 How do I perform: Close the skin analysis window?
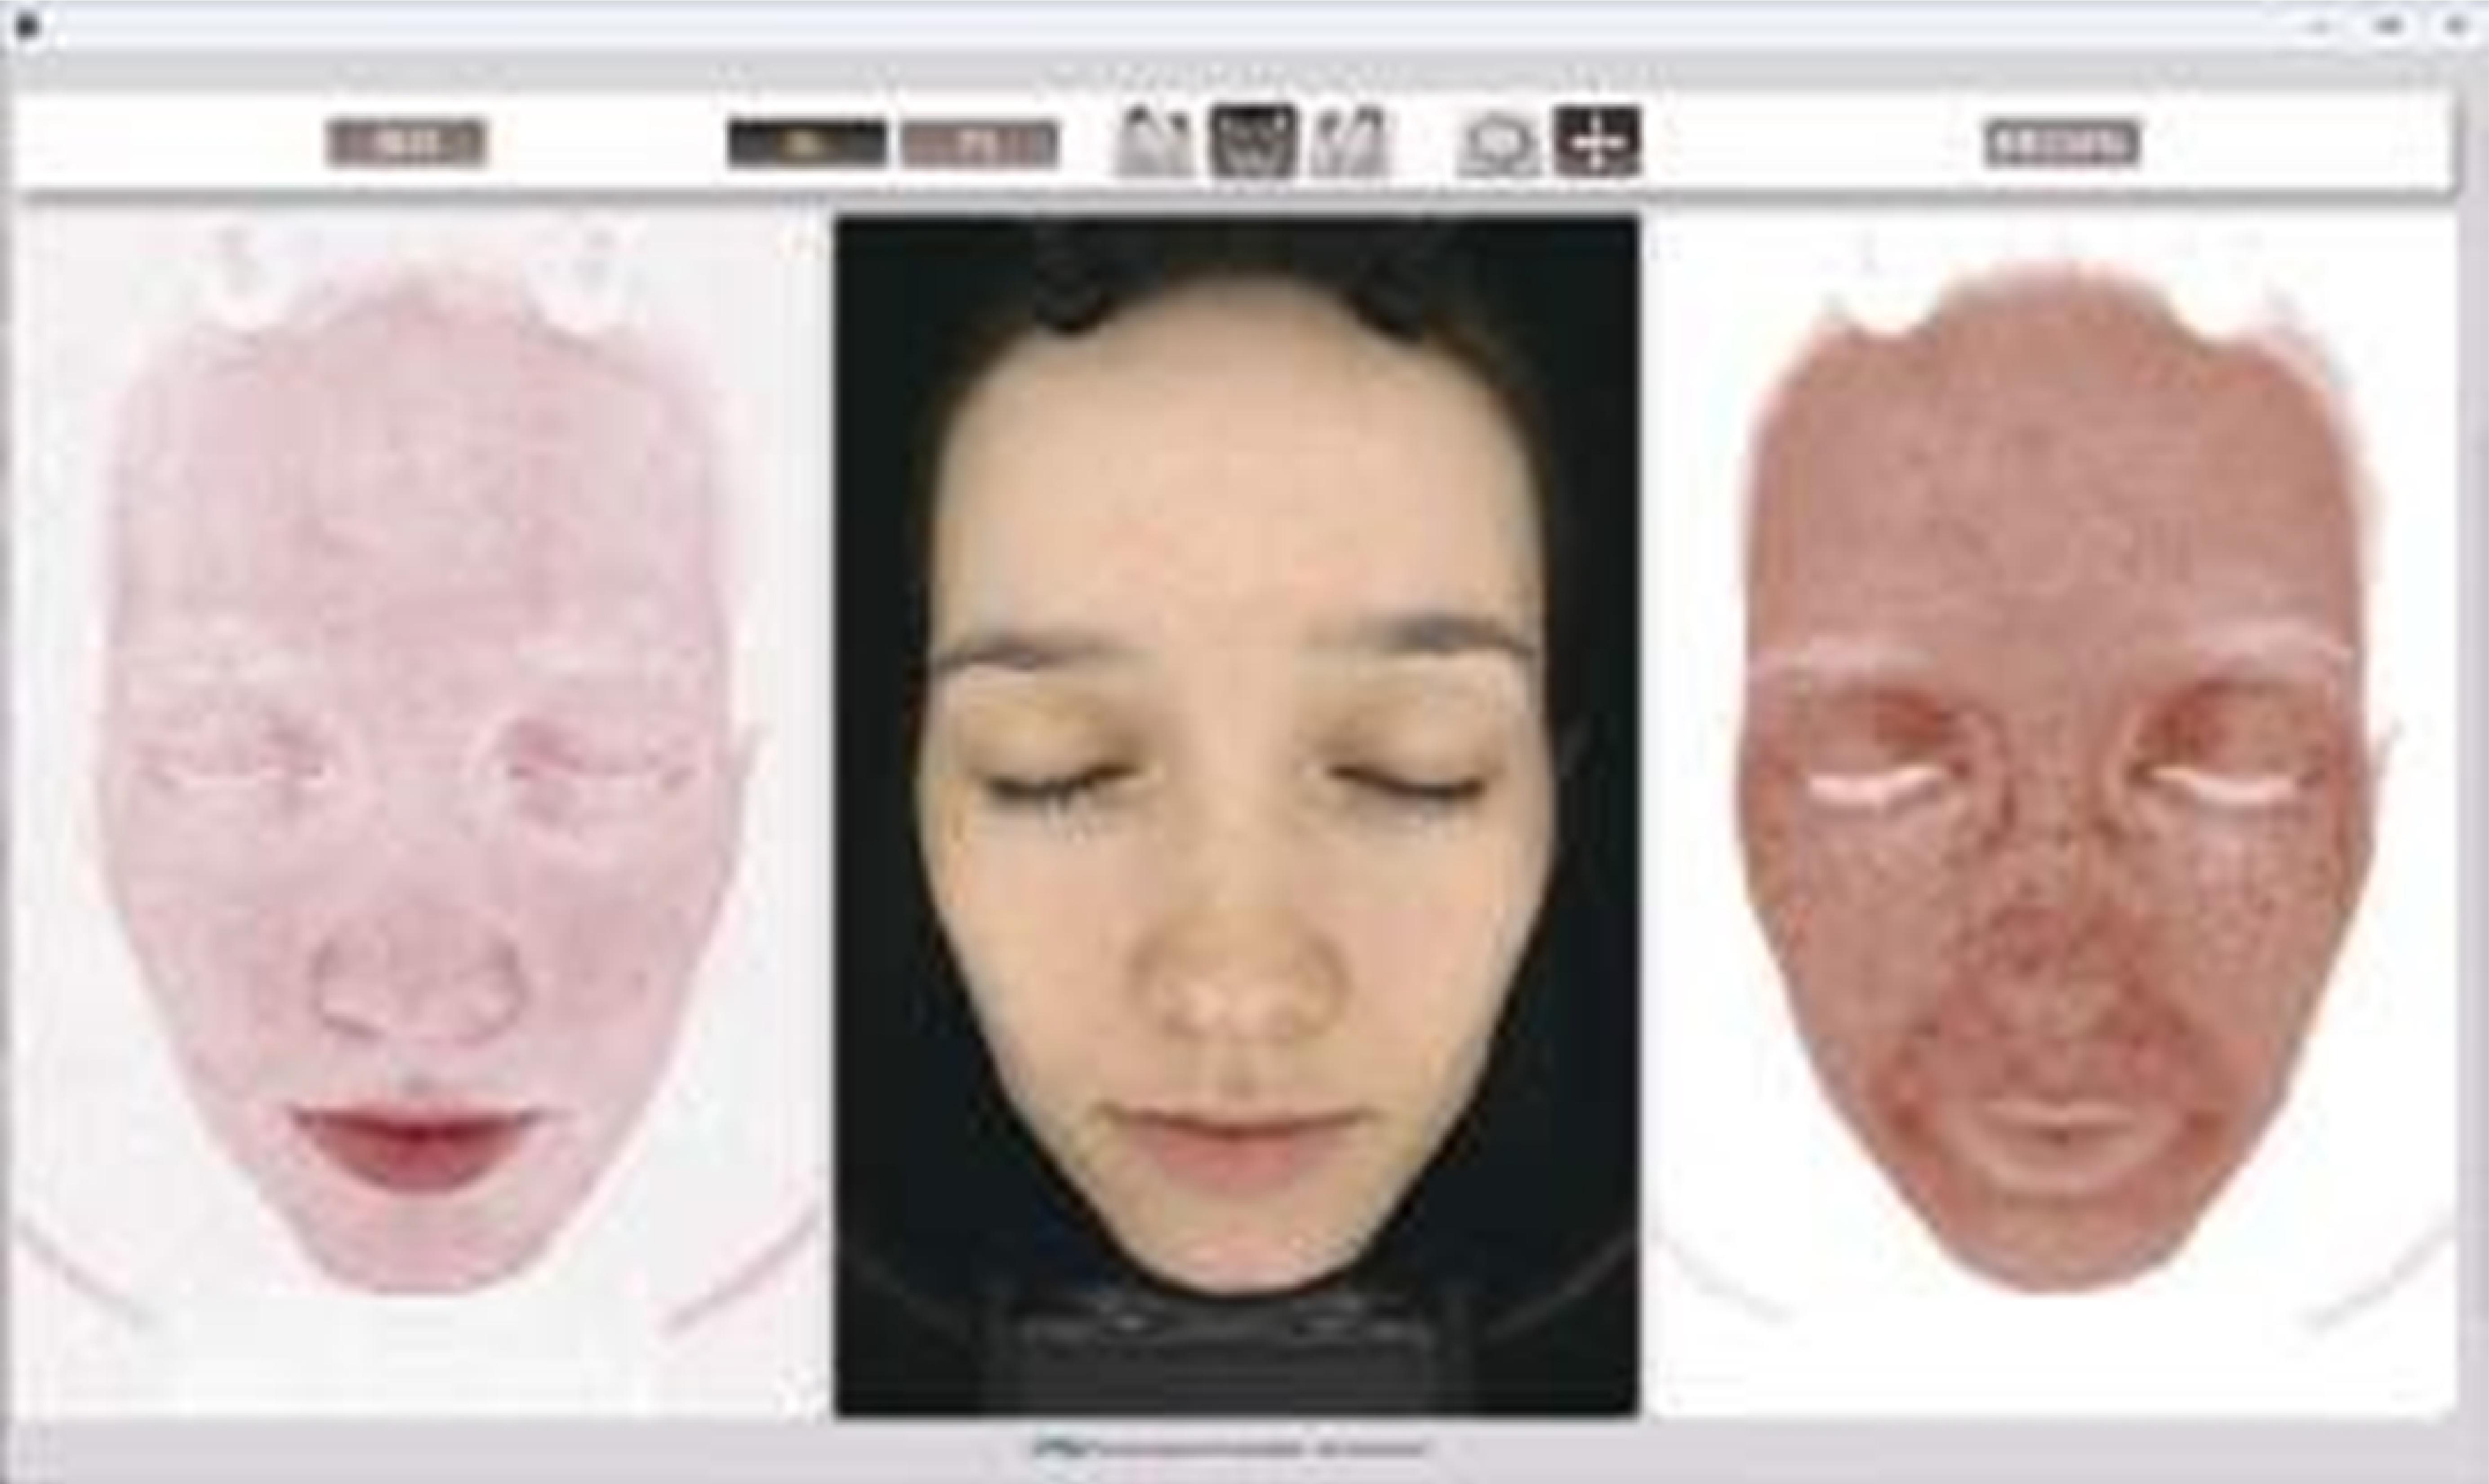click(x=2454, y=27)
